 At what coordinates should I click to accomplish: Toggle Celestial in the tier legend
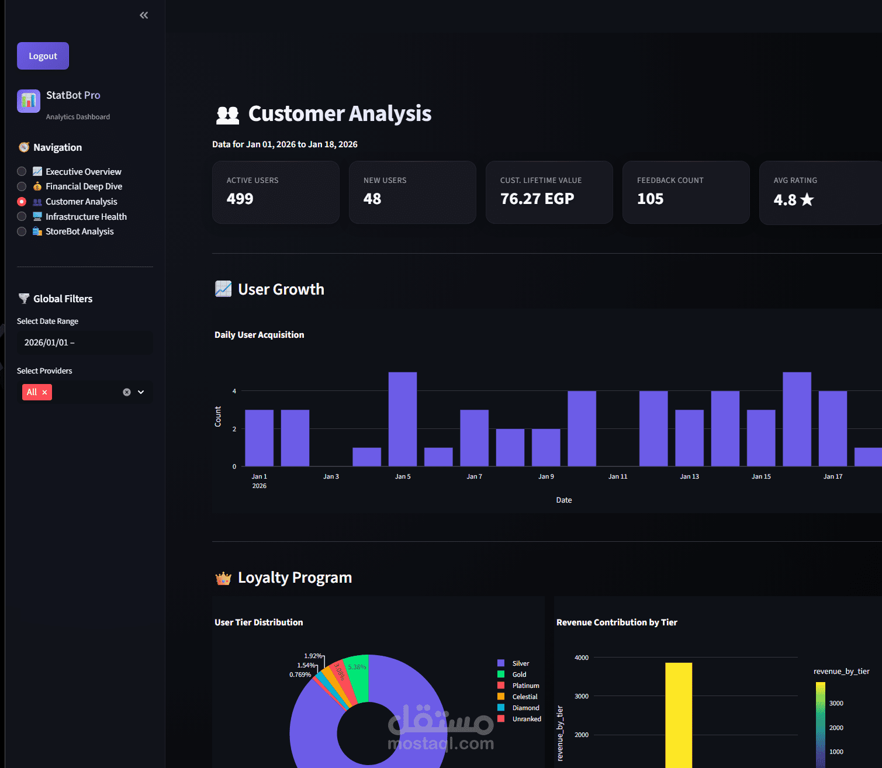coord(517,697)
